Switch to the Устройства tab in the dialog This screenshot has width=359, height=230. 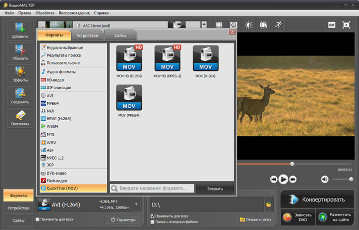[x=88, y=35]
